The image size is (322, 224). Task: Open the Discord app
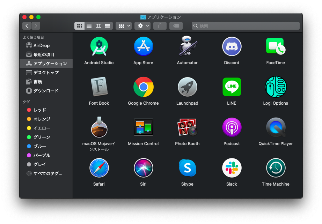(232, 46)
